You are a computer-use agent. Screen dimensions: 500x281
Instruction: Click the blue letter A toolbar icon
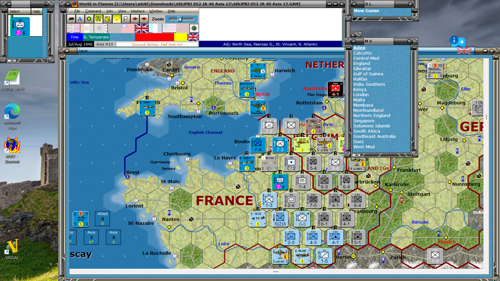80,19
